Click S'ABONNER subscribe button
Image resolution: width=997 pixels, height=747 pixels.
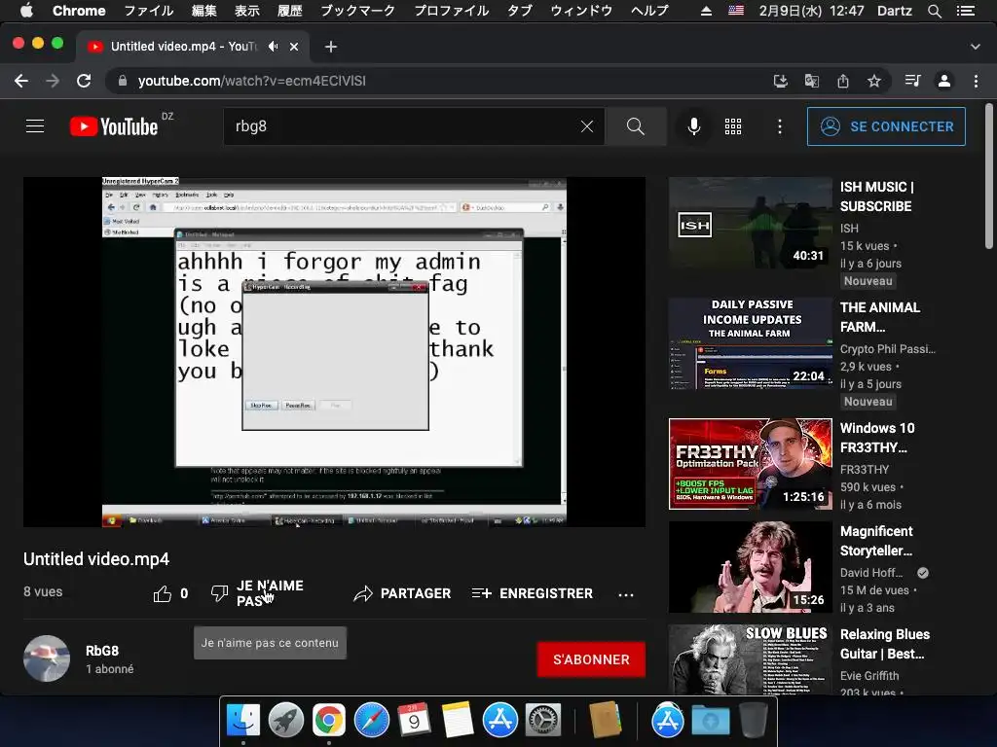tap(591, 659)
